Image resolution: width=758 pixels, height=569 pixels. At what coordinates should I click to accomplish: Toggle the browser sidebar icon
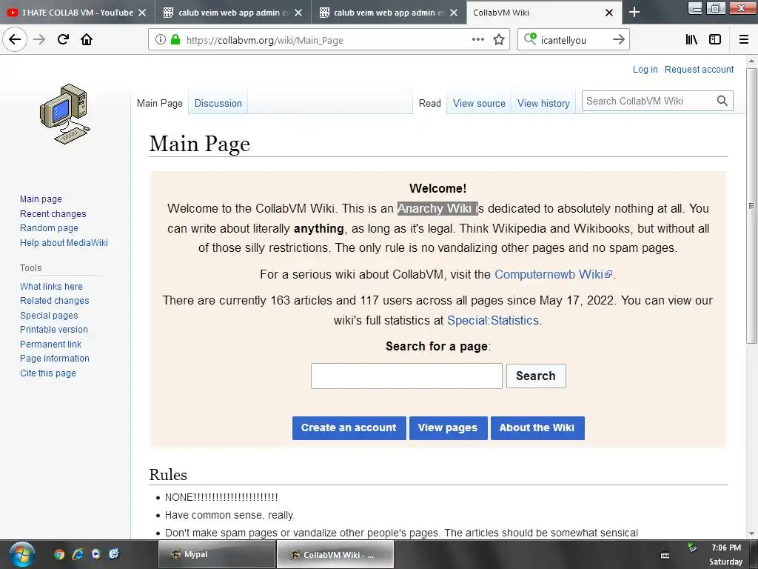715,39
